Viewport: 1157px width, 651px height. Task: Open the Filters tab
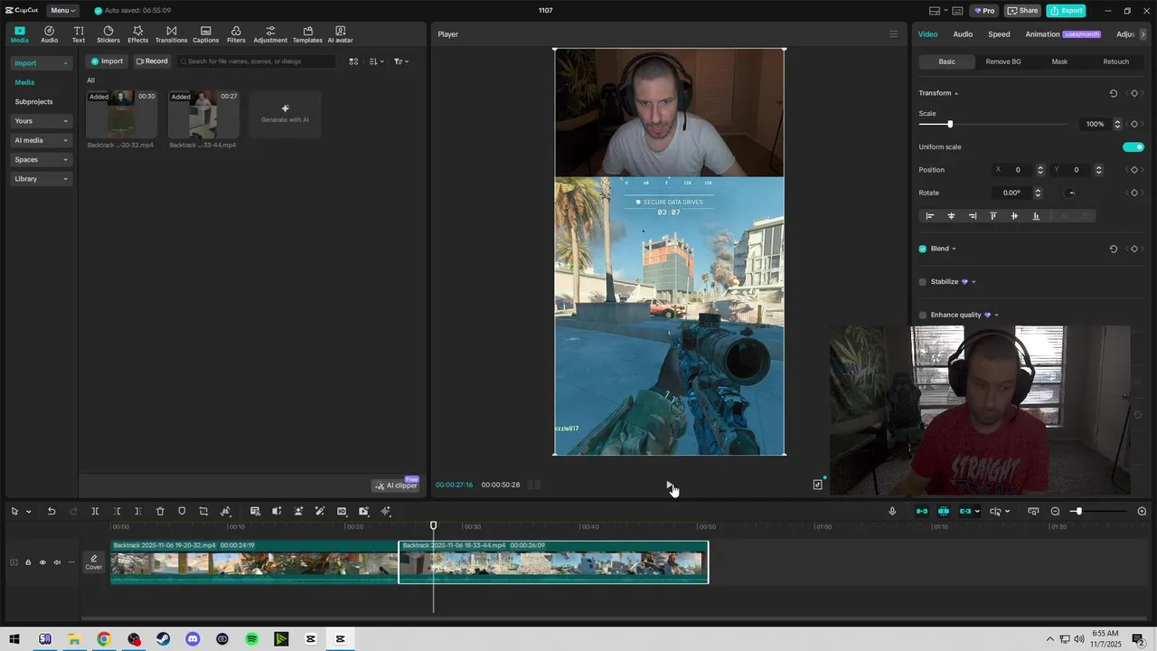236,34
